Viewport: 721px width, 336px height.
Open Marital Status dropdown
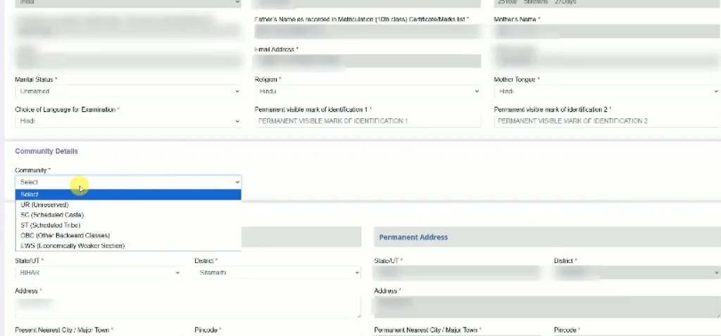tap(128, 91)
